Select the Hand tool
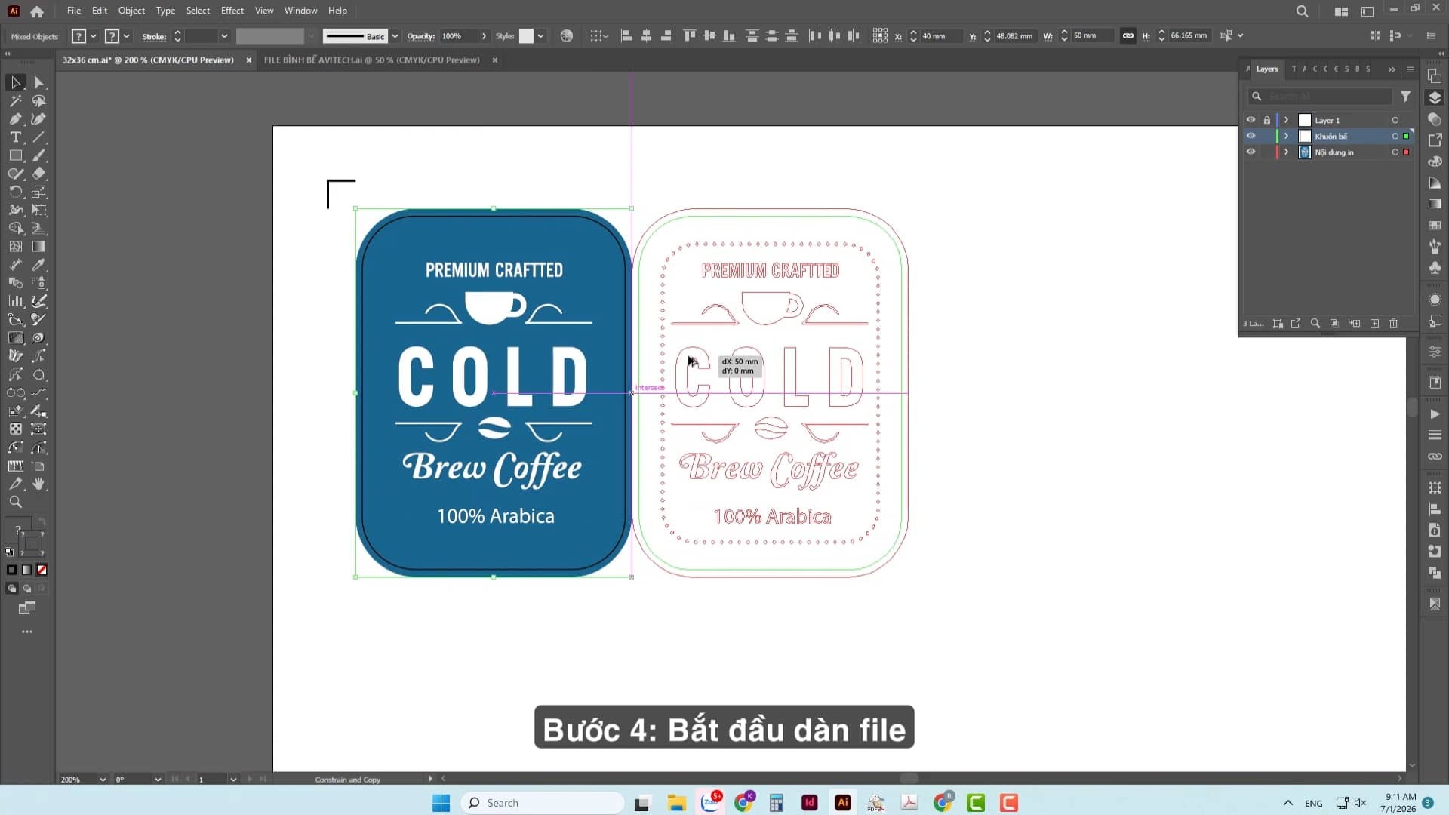 (x=39, y=484)
